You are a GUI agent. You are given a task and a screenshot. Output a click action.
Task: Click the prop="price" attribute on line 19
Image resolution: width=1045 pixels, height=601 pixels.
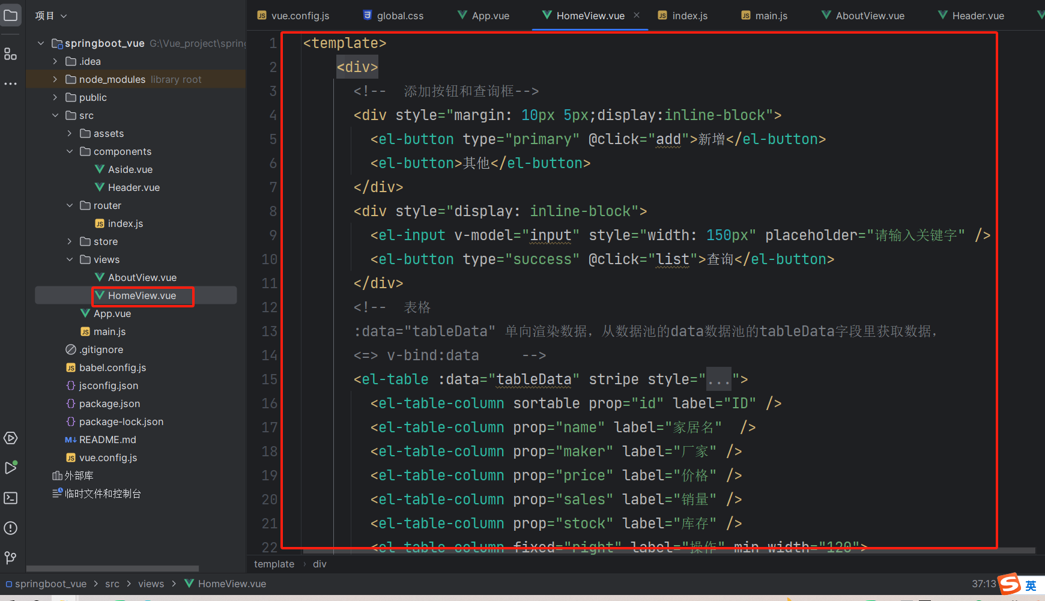[563, 476]
